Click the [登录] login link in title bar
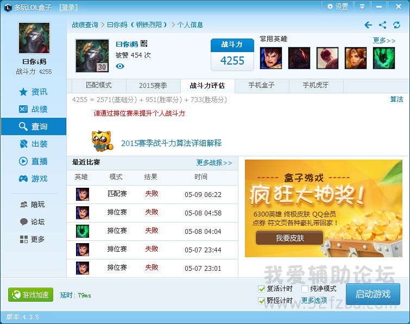This screenshot has width=410, height=324. tap(68, 7)
